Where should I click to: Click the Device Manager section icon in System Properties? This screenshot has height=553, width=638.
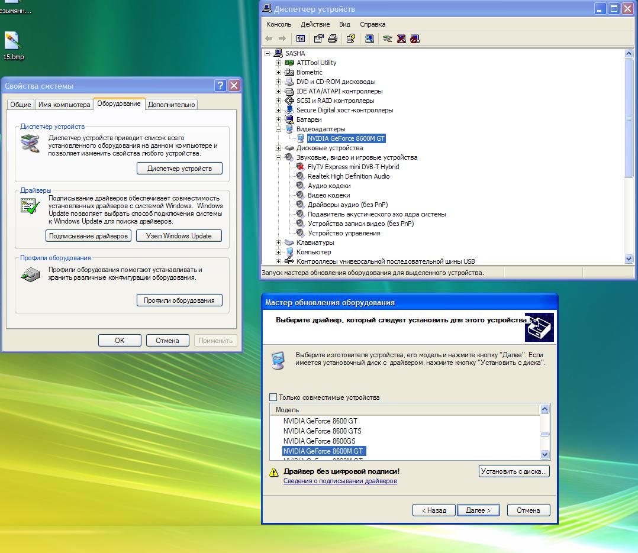30,144
